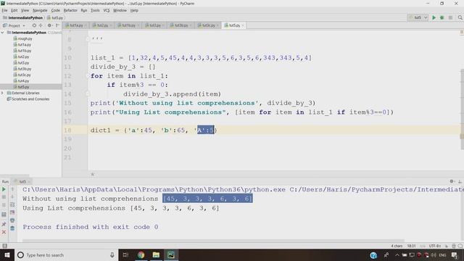This screenshot has width=464, height=261.
Task: Click the locate-current-file target icon in Project panel
Action: click(34, 25)
